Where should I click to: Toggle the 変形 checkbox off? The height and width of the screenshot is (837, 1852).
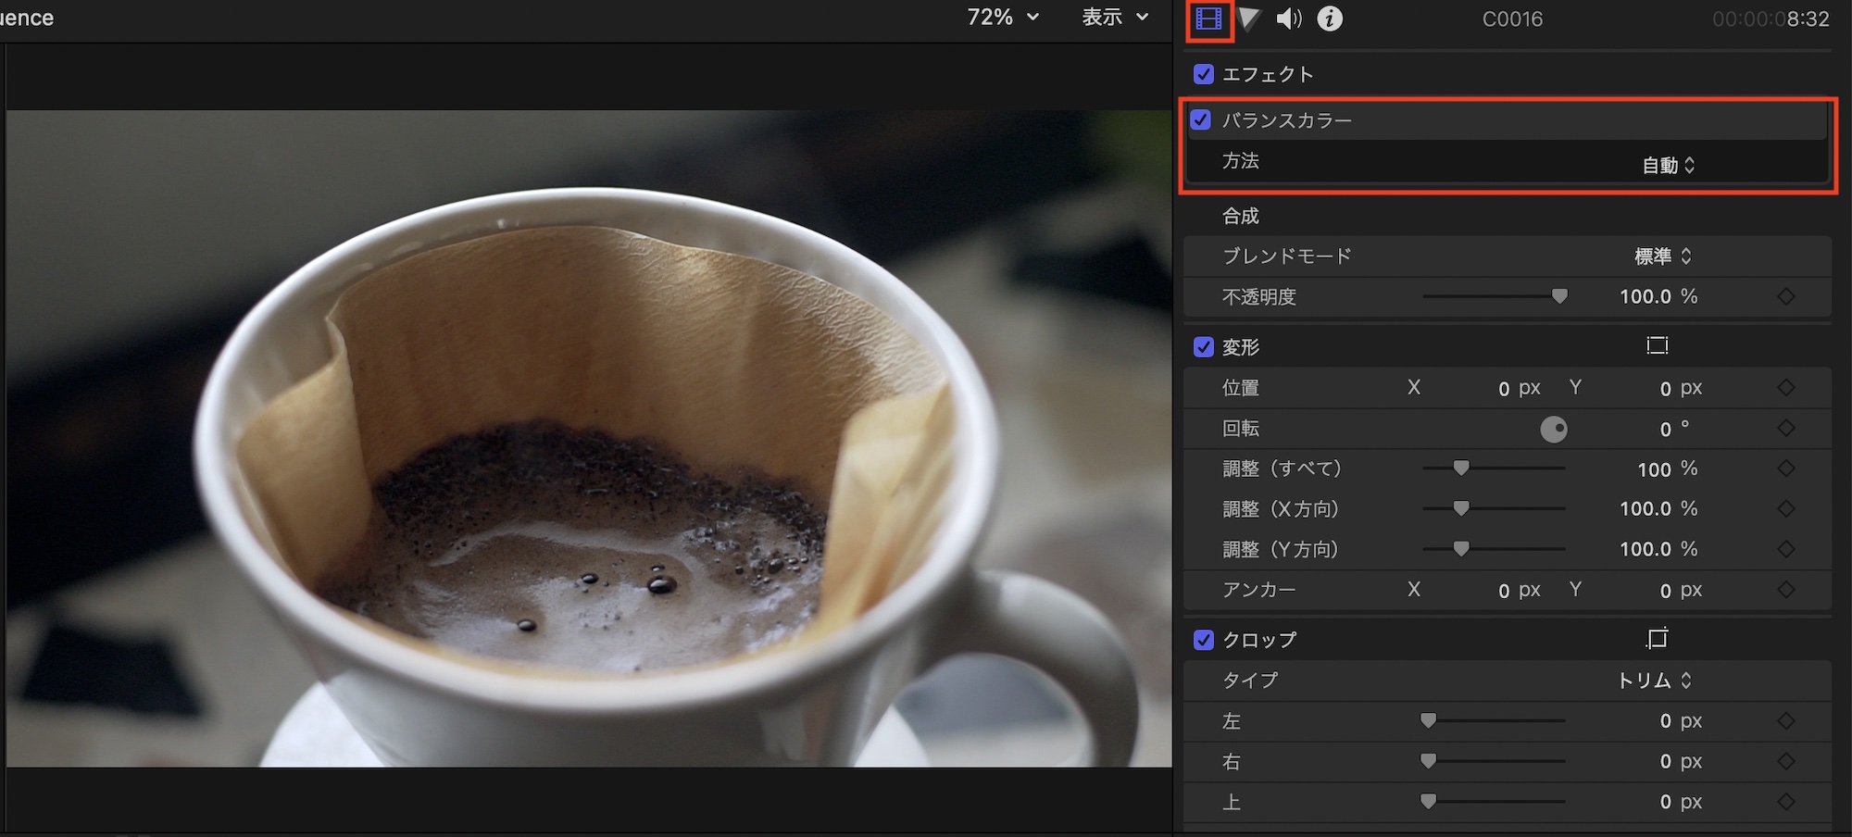click(1204, 347)
